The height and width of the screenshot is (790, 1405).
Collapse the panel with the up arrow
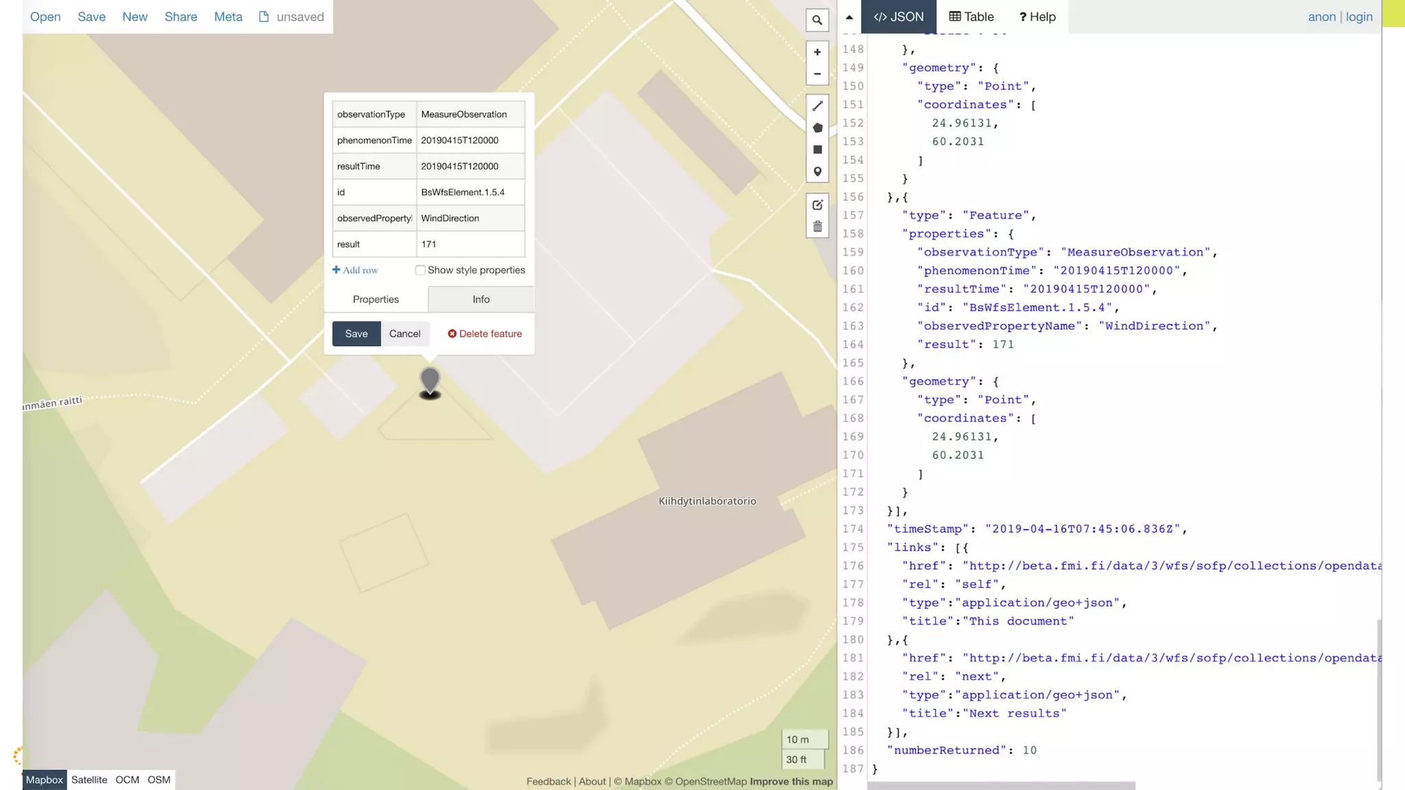pyautogui.click(x=849, y=17)
